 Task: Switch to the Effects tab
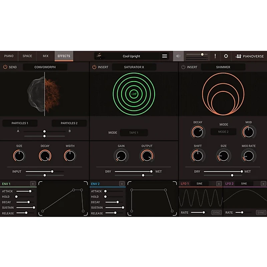click(x=64, y=56)
